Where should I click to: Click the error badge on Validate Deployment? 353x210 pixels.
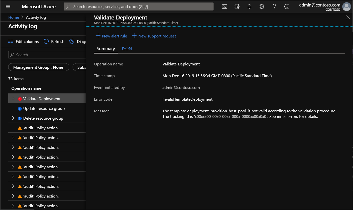(20, 98)
